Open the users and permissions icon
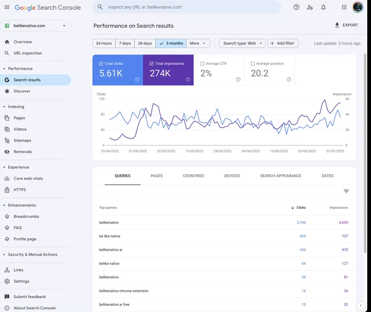 click(x=310, y=7)
